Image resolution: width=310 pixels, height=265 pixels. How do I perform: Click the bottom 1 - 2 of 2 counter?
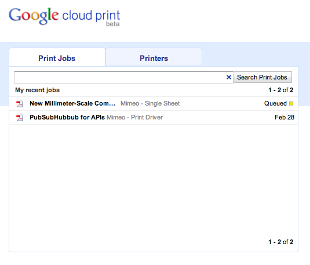pyautogui.click(x=281, y=242)
